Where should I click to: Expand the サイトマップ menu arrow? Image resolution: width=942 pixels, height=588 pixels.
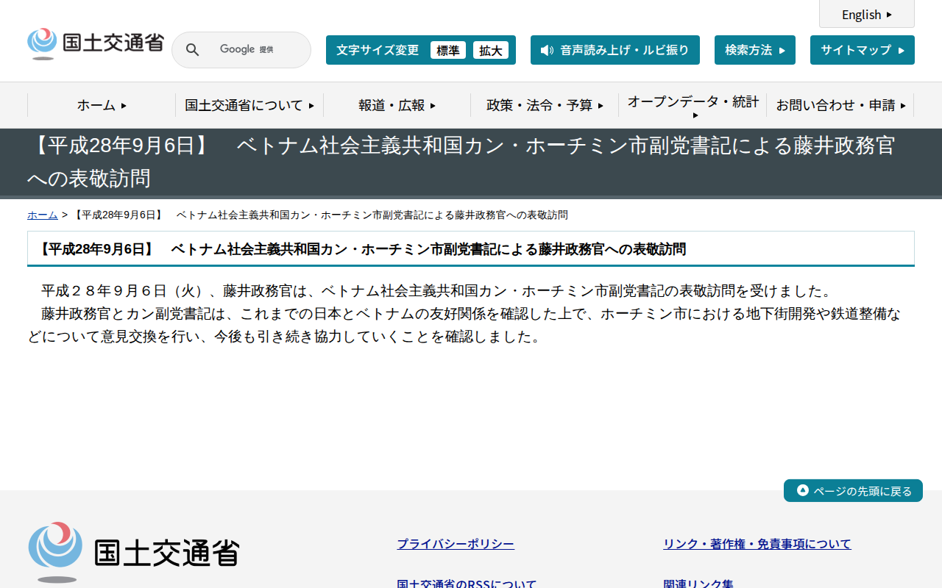(902, 49)
